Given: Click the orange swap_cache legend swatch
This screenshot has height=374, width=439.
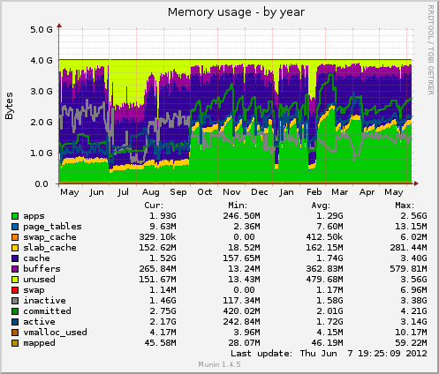Looking at the screenshot, I should 15,237.
